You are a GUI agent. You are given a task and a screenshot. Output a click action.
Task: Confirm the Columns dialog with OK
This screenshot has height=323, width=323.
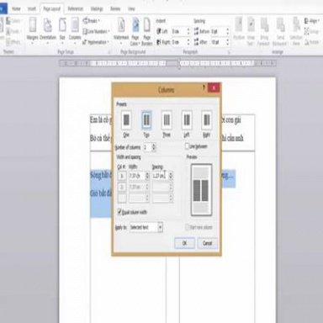point(184,243)
